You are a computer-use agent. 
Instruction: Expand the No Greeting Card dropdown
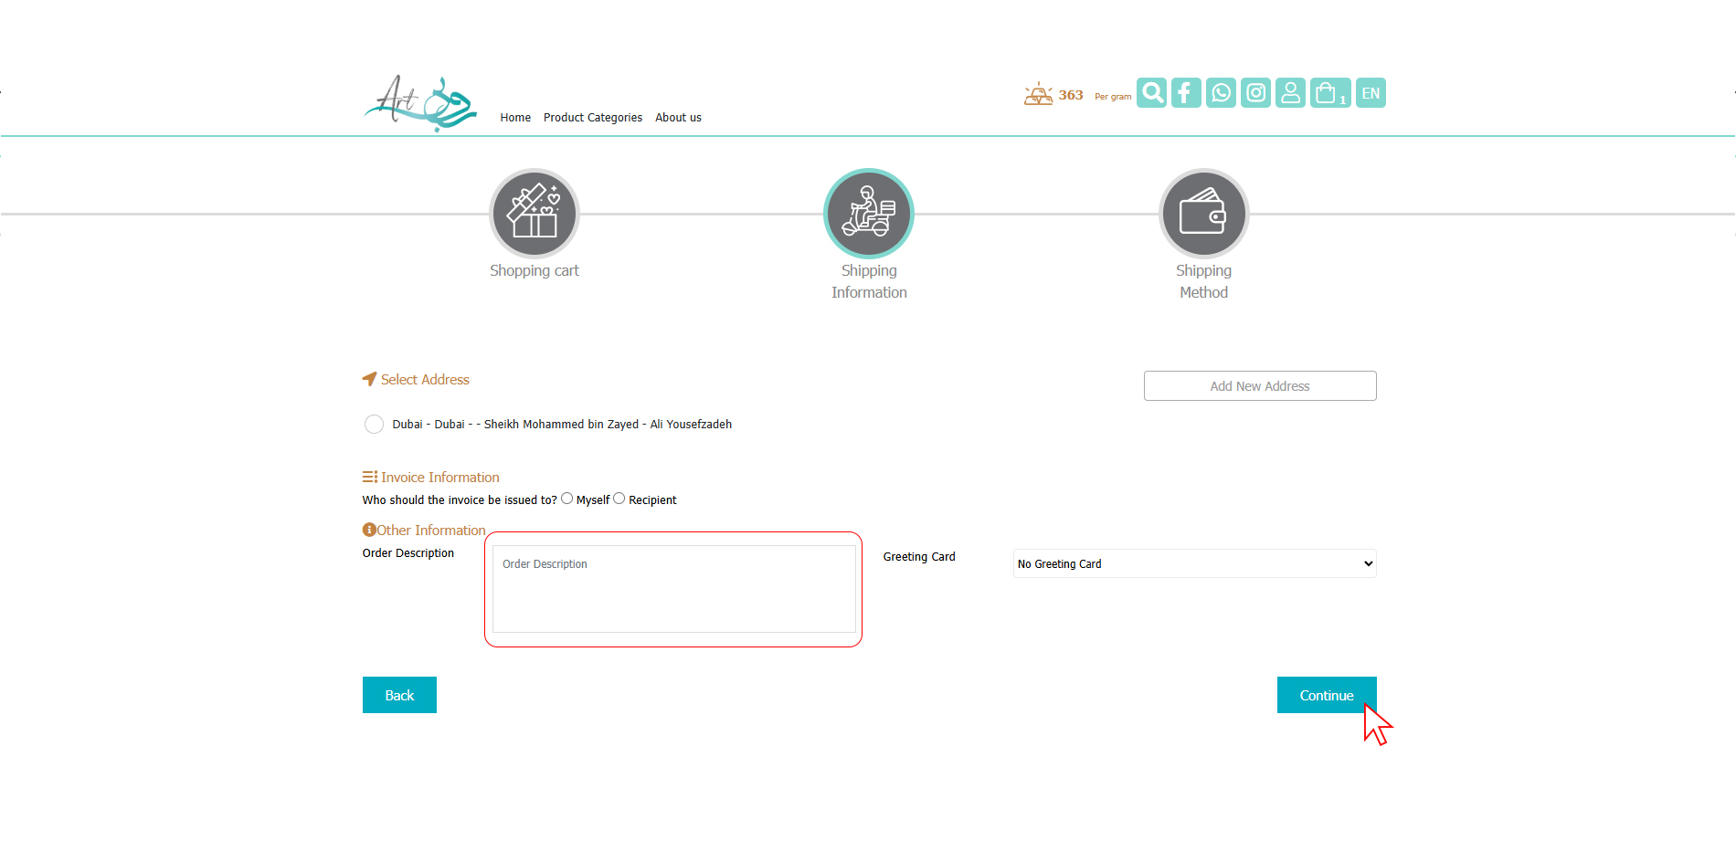pos(1194,563)
